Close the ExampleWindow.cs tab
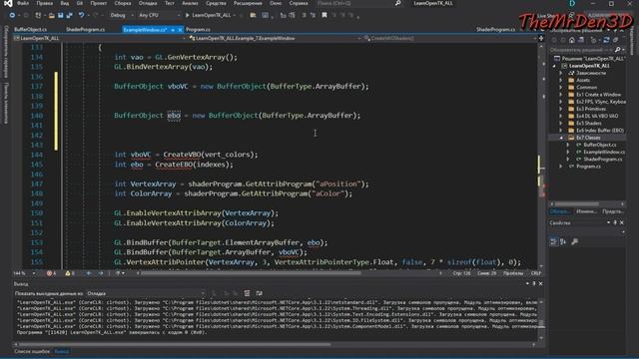This screenshot has width=639, height=359. coord(180,30)
